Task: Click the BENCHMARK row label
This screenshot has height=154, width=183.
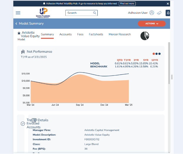Action: click(x=99, y=66)
